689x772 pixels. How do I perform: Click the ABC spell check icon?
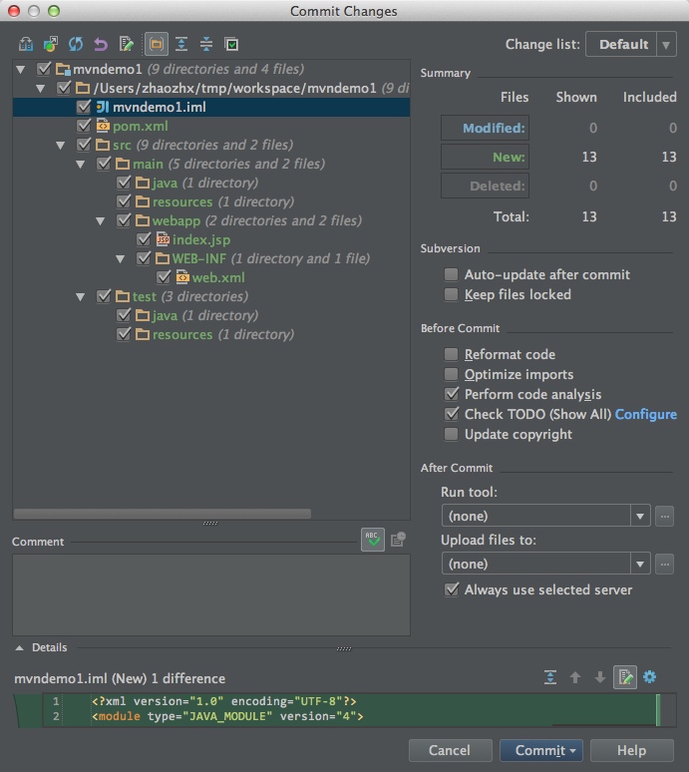click(373, 540)
